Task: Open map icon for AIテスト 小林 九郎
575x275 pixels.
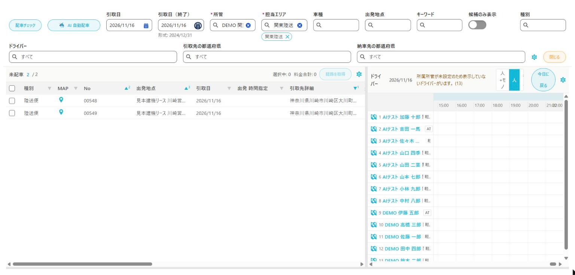Action: [x=373, y=189]
